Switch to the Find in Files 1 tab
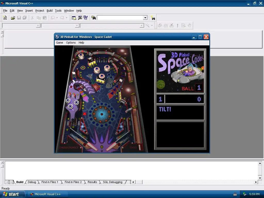 point(50,182)
